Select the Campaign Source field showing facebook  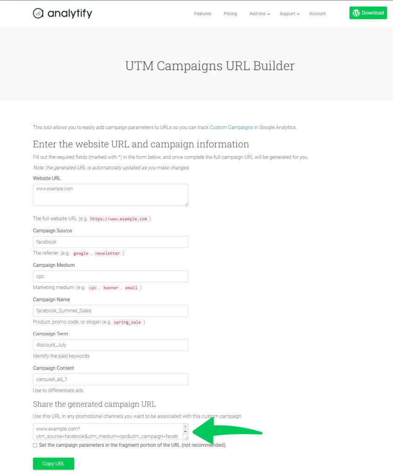point(110,242)
